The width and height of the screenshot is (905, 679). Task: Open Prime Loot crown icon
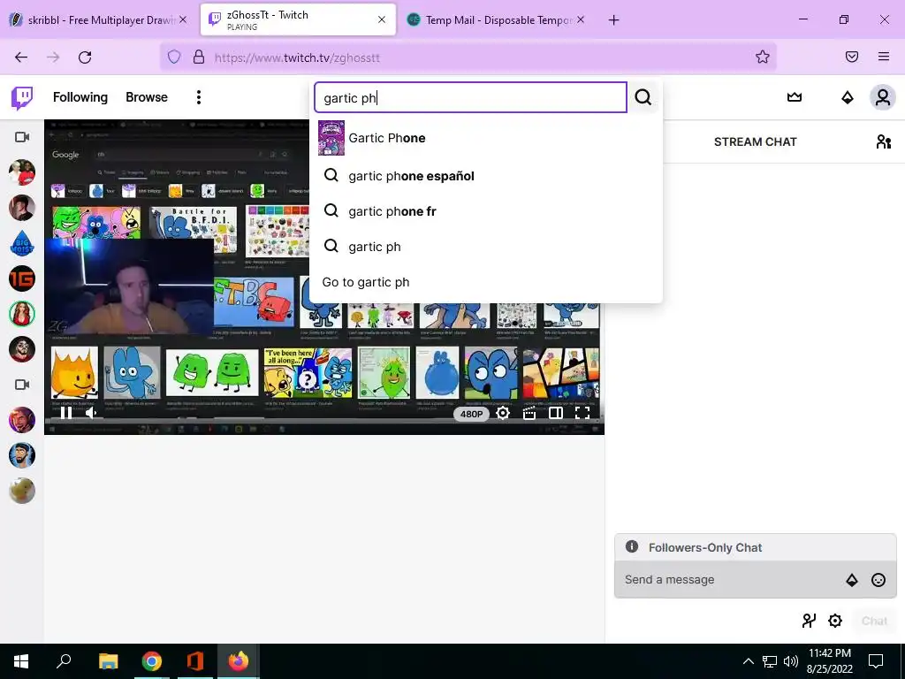coord(795,97)
